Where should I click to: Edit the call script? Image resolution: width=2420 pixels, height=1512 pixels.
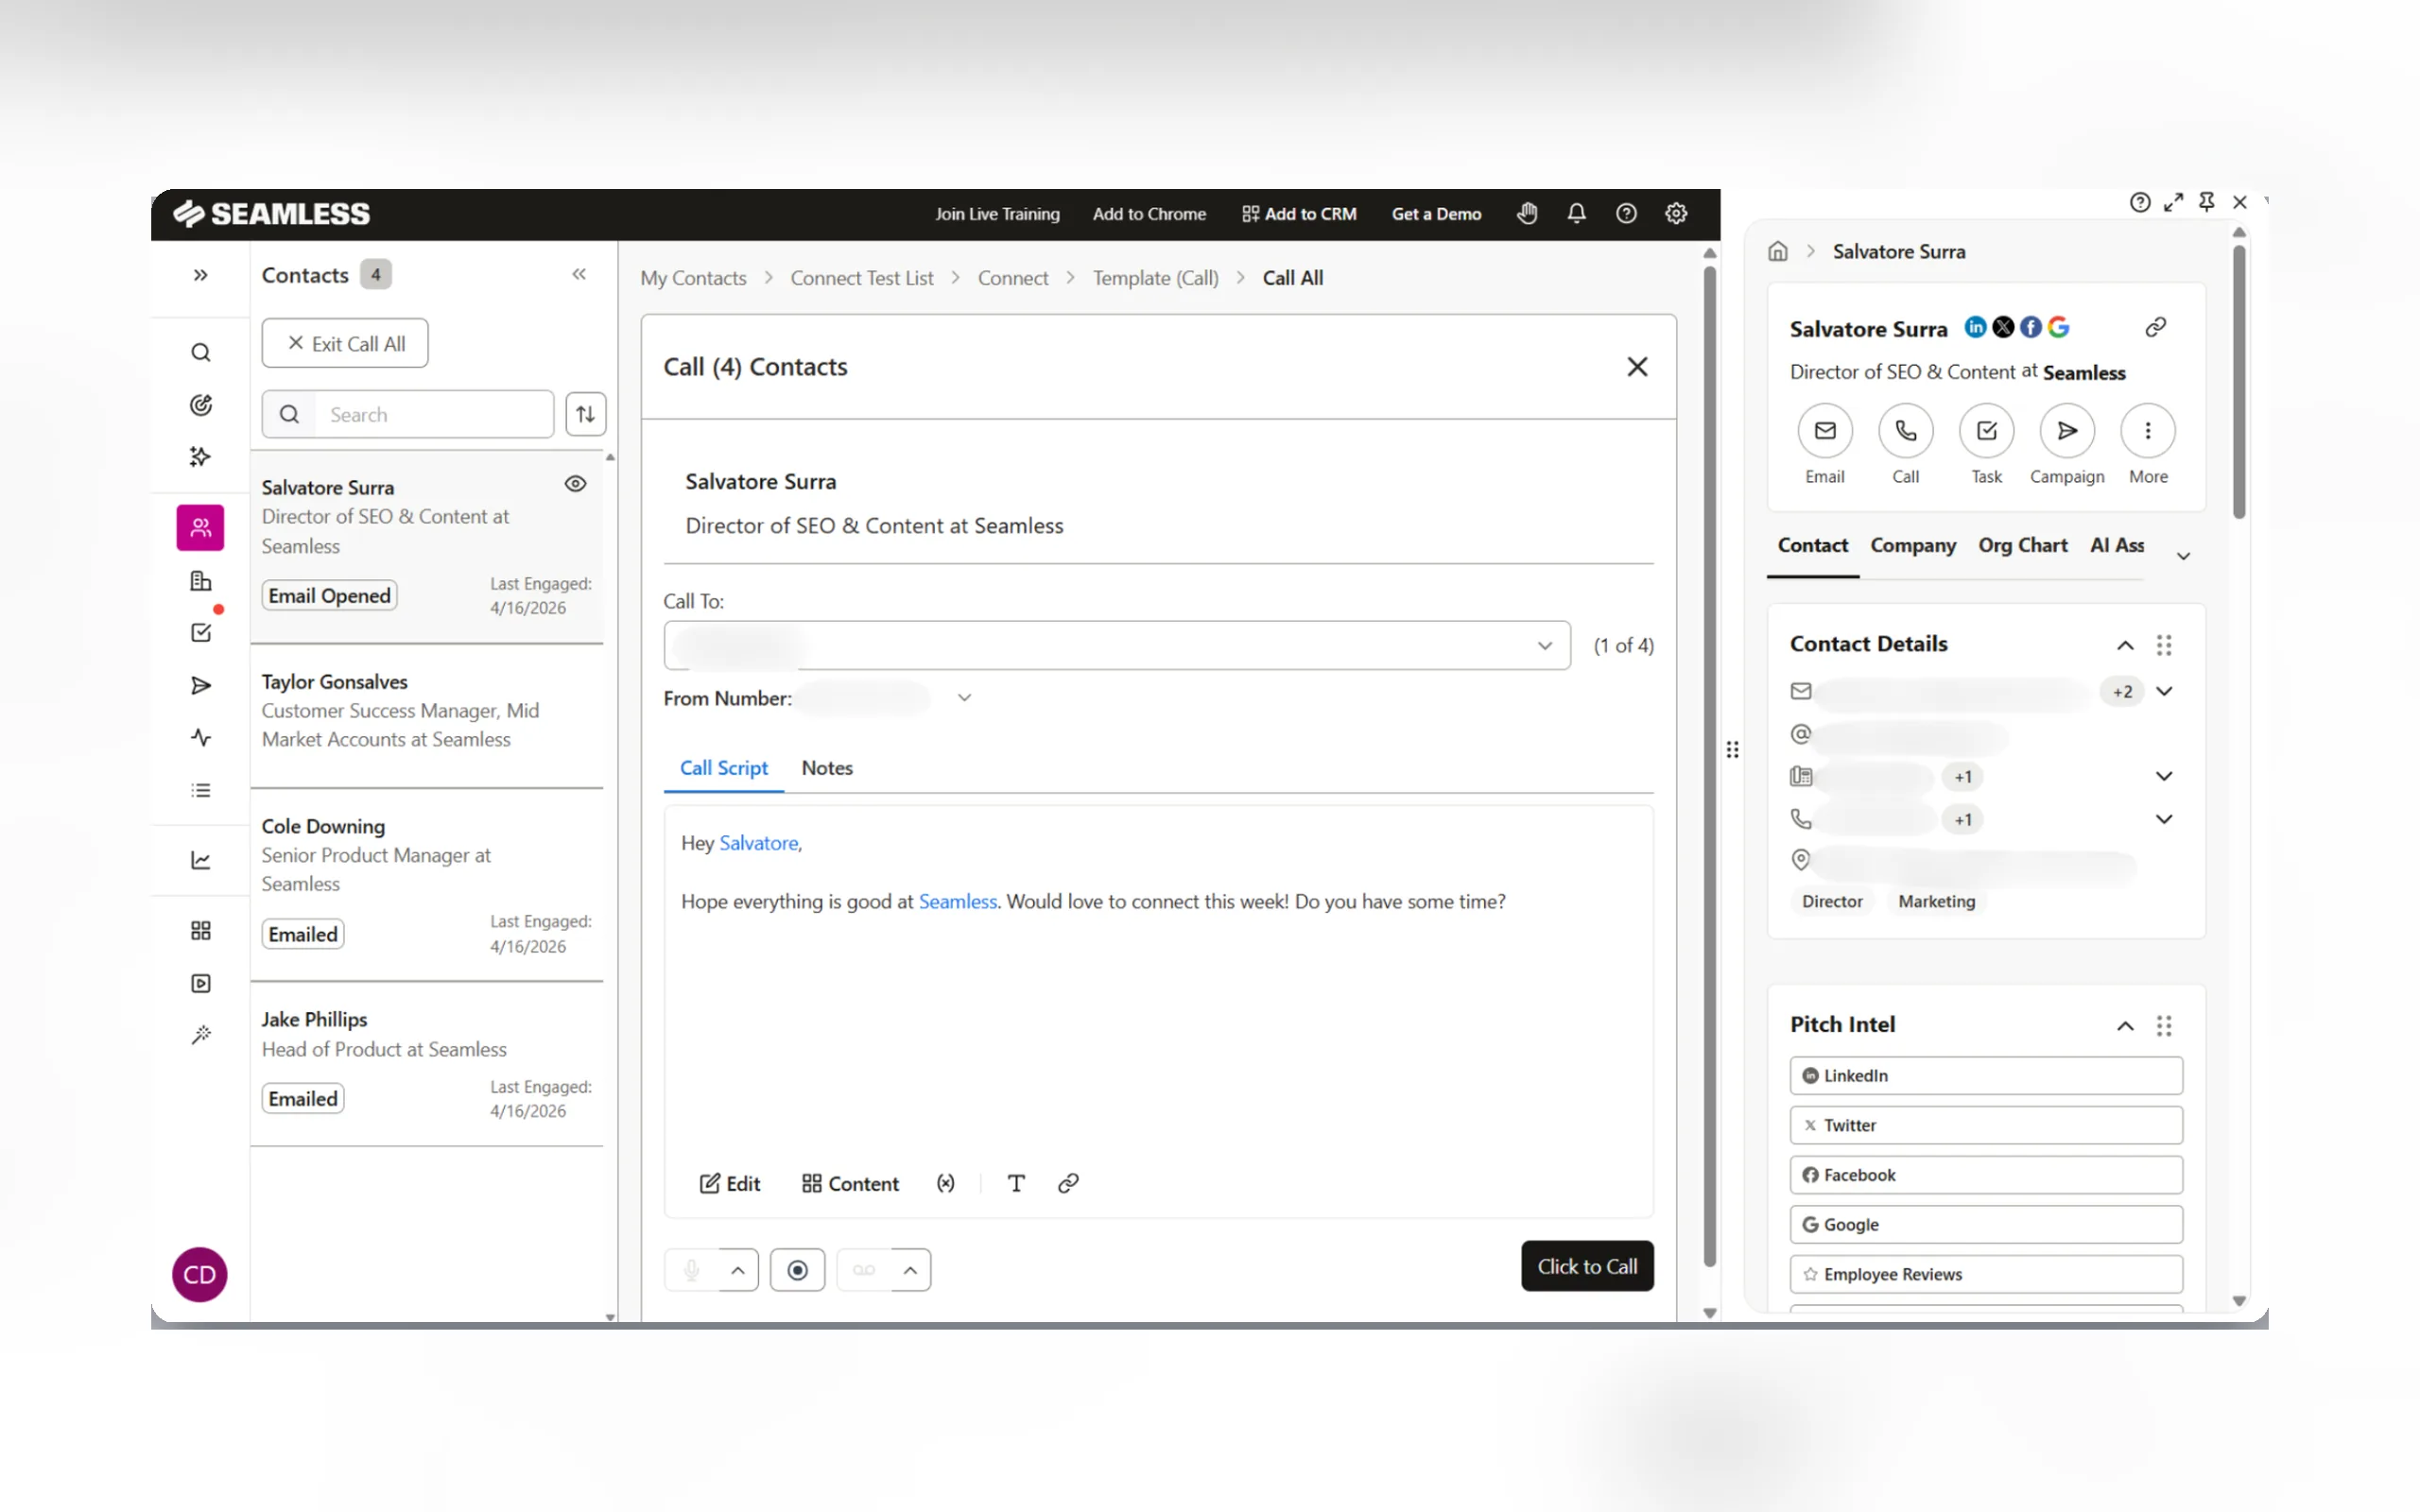730,1183
